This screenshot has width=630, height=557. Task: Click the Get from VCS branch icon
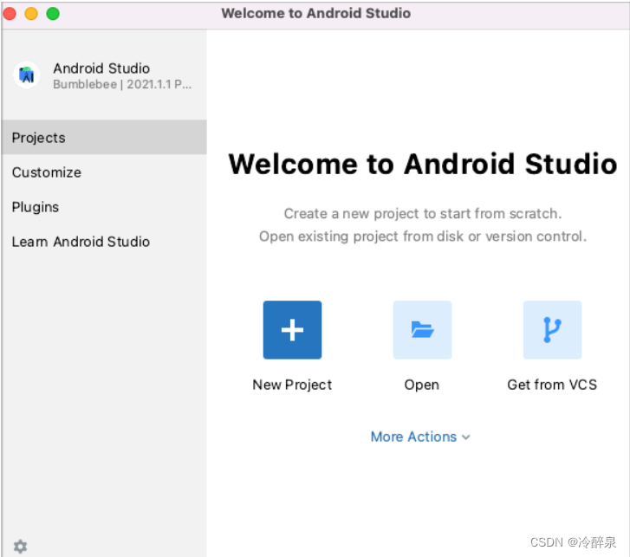552,330
